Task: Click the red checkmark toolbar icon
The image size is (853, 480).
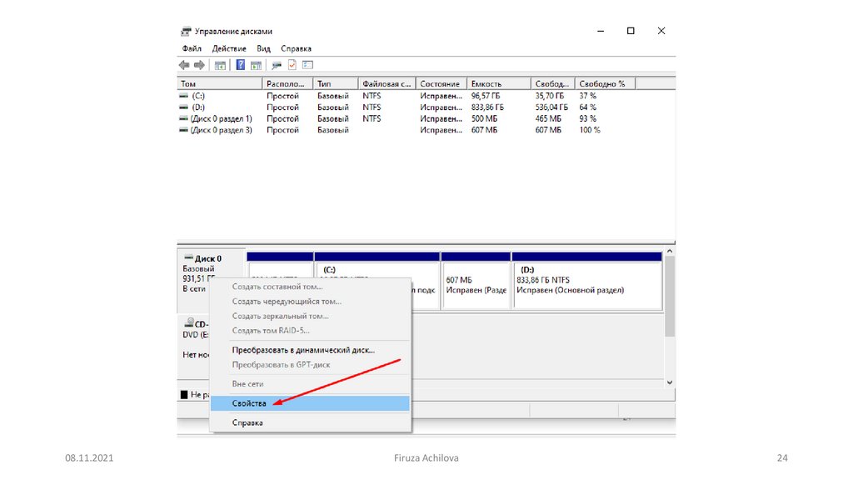Action: 292,65
